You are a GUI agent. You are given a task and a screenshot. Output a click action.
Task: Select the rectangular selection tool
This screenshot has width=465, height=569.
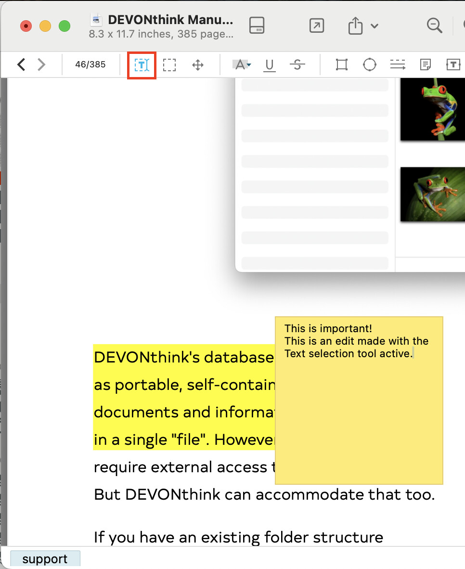click(169, 65)
